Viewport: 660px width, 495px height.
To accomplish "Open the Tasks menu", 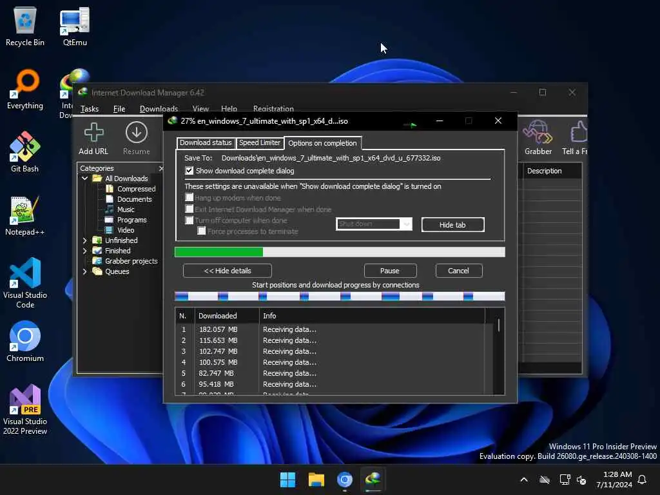I will 90,109.
